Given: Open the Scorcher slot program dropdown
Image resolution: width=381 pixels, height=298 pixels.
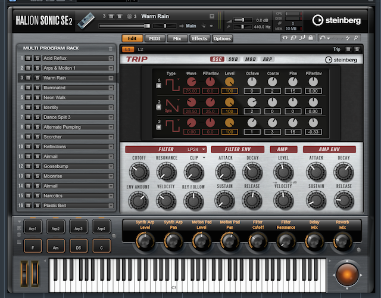Looking at the screenshot, I should click(x=111, y=136).
